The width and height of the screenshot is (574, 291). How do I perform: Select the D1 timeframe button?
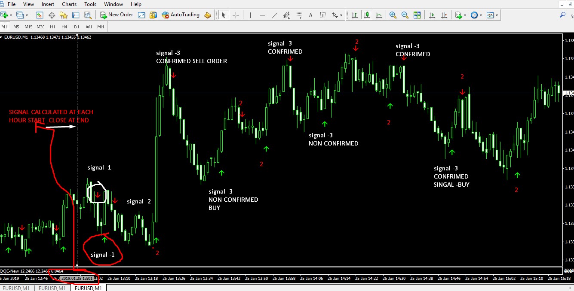pos(77,27)
